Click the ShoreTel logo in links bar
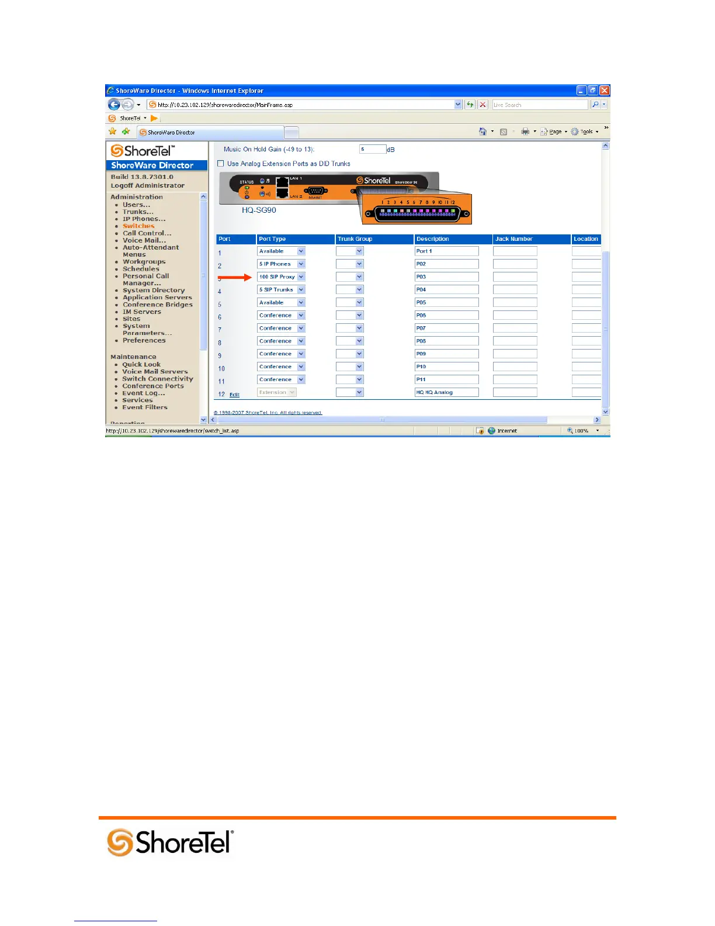This screenshot has width=715, height=926. click(112, 118)
